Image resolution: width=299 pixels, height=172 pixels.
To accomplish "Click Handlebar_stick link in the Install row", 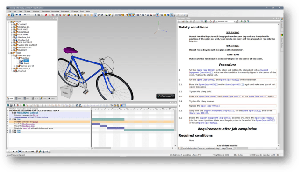I will (x=28, y=124).
